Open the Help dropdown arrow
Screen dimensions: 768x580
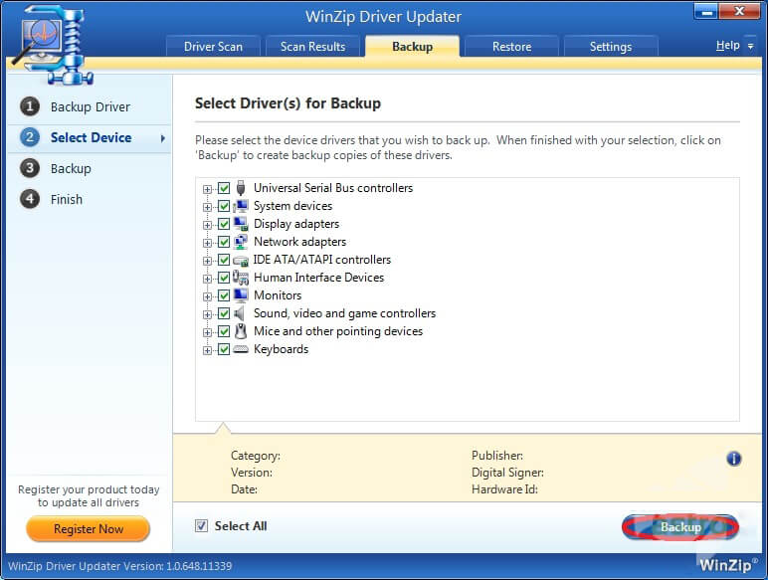tap(750, 46)
